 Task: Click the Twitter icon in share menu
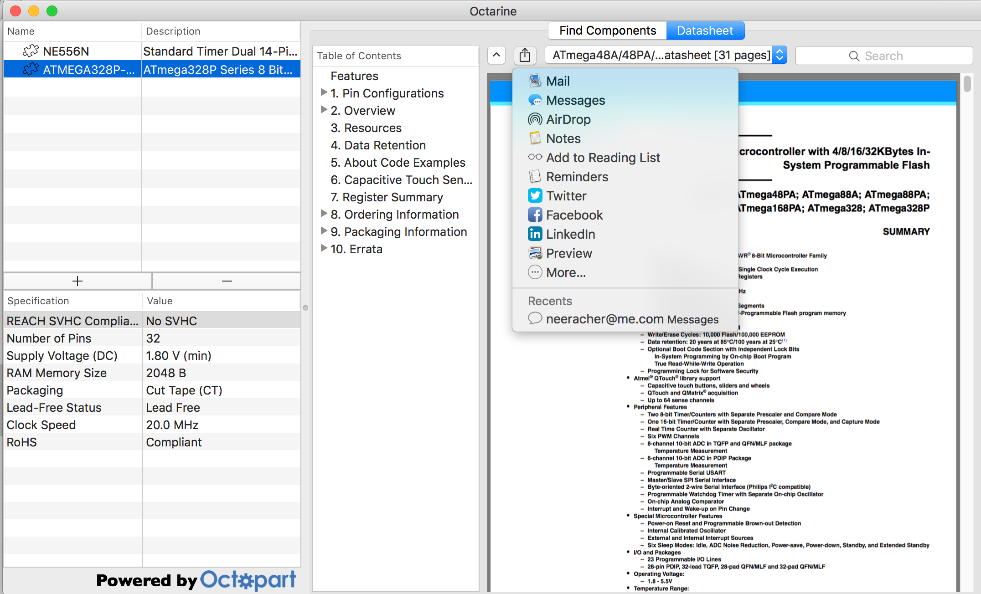[x=535, y=196]
